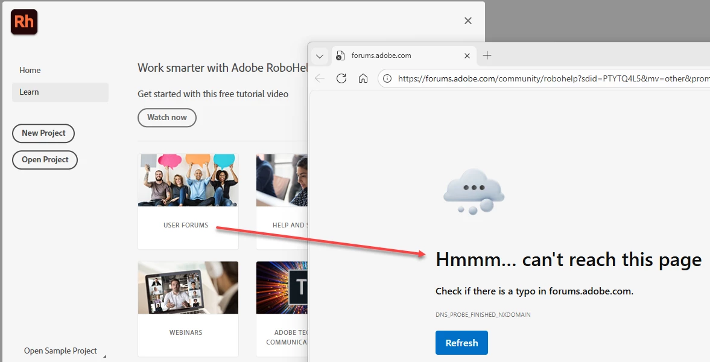This screenshot has height=362, width=710.
Task: Click the USER FORUMS label
Action: pos(186,225)
